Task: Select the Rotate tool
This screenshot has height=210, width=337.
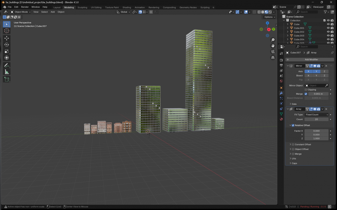Action: [7, 45]
